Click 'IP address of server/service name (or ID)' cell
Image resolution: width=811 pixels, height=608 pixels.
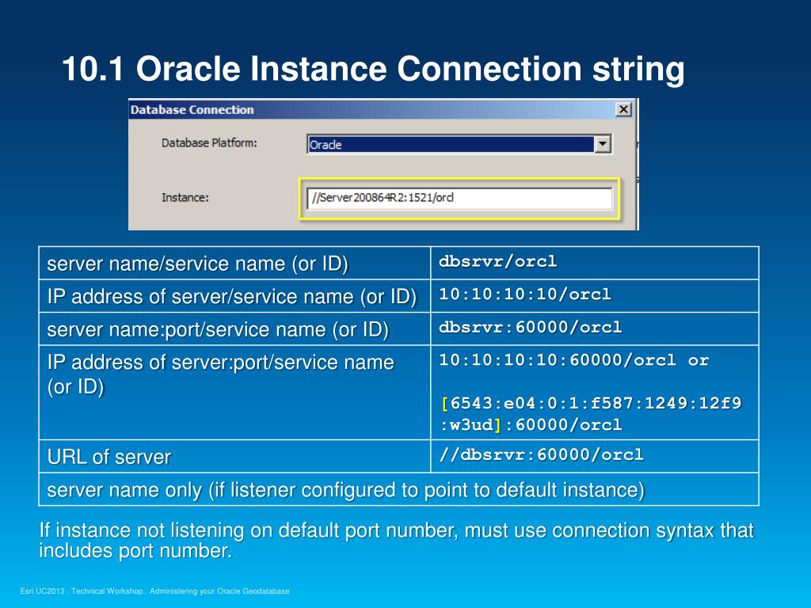[234, 296]
